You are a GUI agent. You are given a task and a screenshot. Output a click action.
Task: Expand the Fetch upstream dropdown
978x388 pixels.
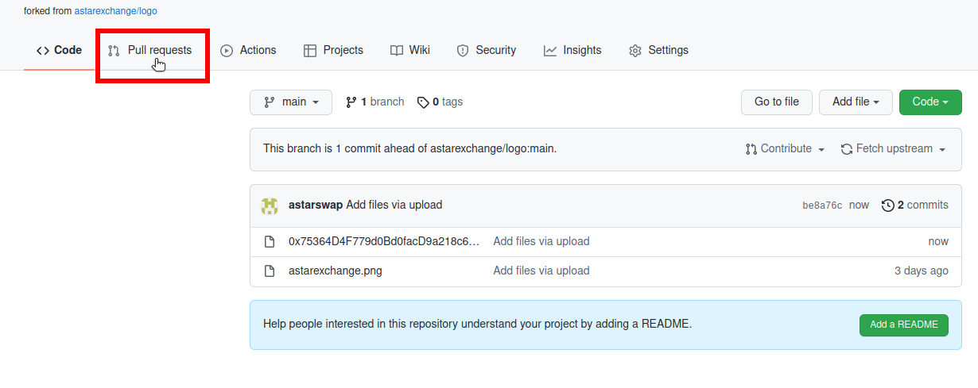(x=893, y=149)
